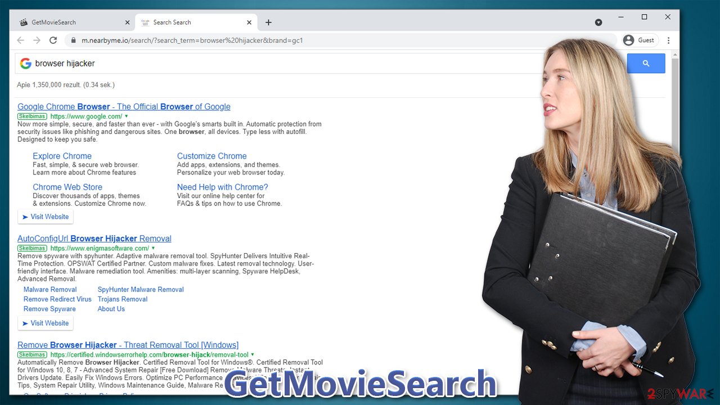Maximize the Chrome window
This screenshot has height=405, width=720.
(x=645, y=17)
